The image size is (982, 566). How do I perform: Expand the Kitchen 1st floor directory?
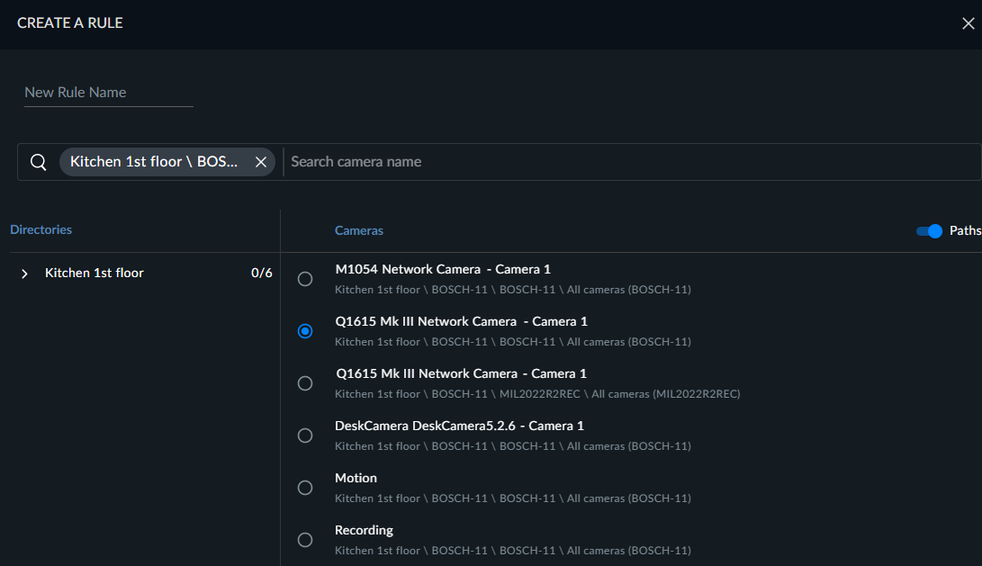(x=24, y=274)
